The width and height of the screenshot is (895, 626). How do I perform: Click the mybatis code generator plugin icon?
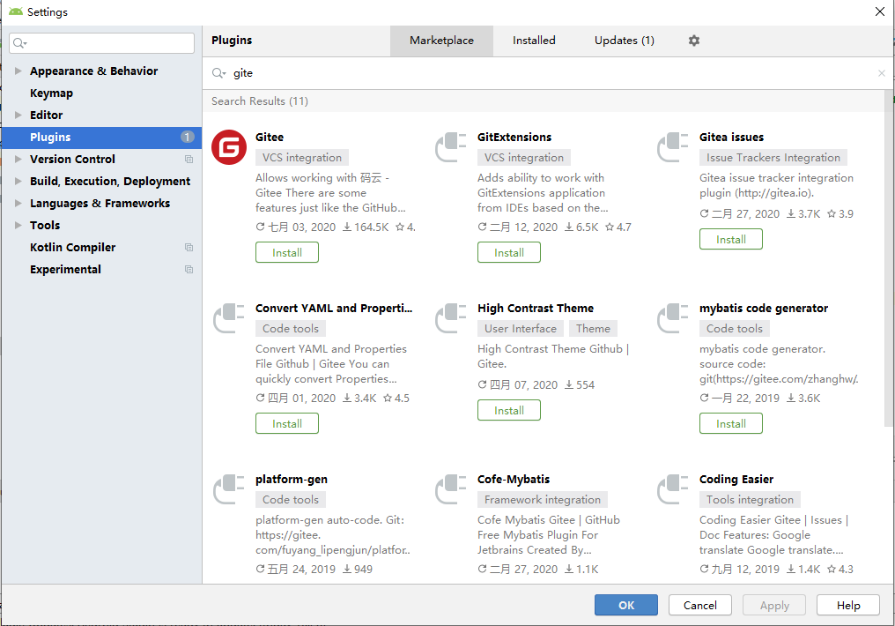click(x=673, y=318)
